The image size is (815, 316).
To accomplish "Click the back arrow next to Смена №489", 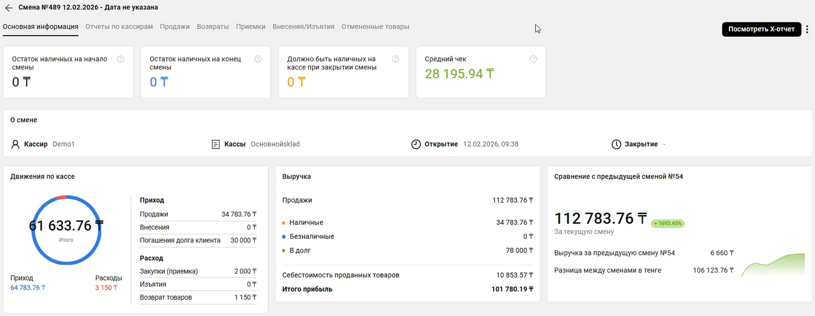I will [9, 8].
